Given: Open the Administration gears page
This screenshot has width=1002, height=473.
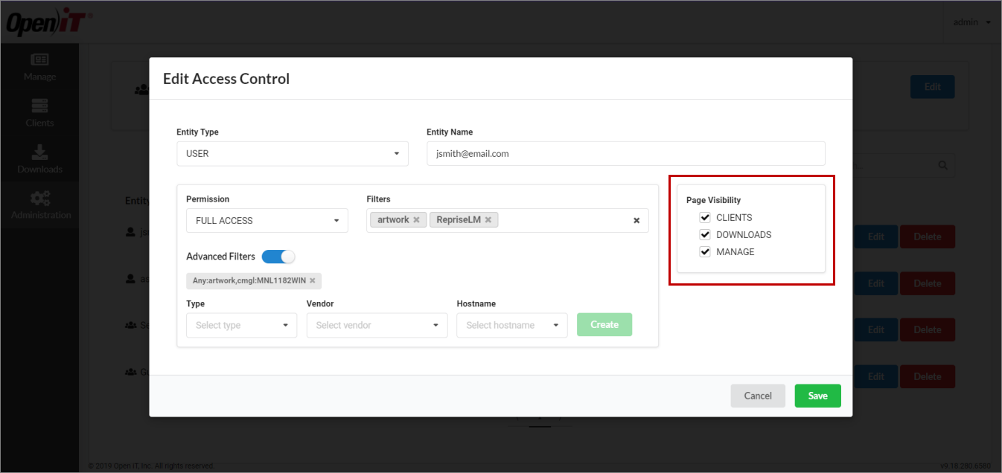Looking at the screenshot, I should 39,205.
